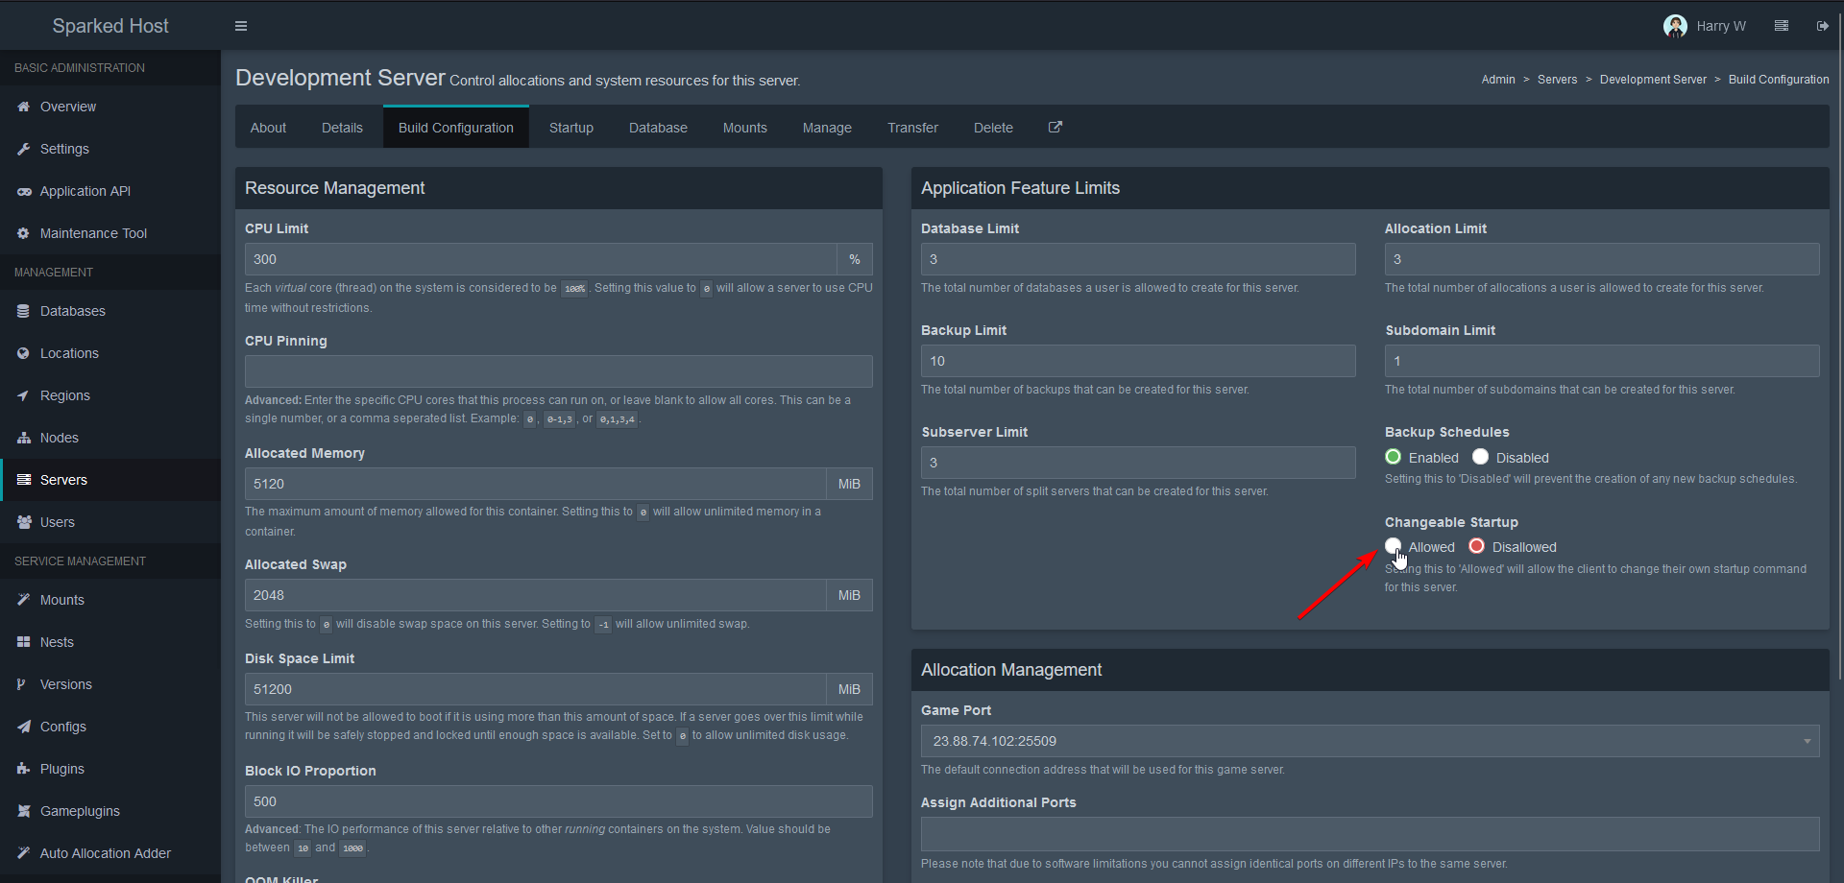The image size is (1844, 883).
Task: Click the logout icon in the top bar
Action: tap(1824, 25)
